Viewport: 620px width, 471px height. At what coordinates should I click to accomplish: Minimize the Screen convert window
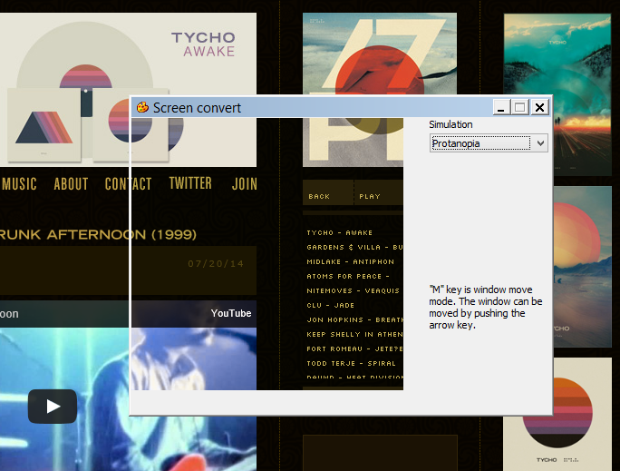click(x=501, y=107)
